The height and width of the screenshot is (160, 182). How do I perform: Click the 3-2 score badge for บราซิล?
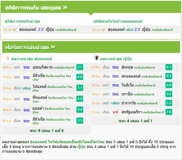pyautogui.click(x=169, y=94)
